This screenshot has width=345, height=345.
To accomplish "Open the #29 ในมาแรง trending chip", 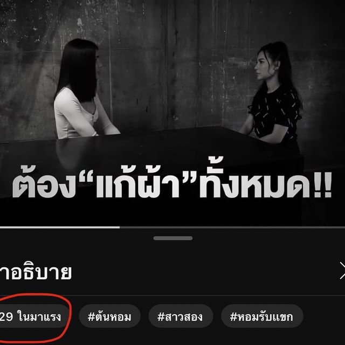I will [x=33, y=316].
